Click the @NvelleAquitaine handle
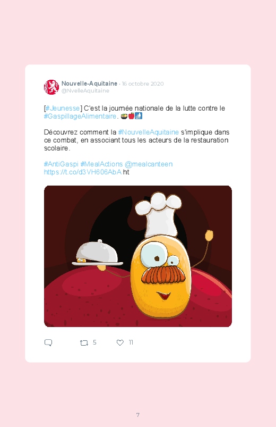The height and width of the screenshot is (427, 276). (x=85, y=91)
